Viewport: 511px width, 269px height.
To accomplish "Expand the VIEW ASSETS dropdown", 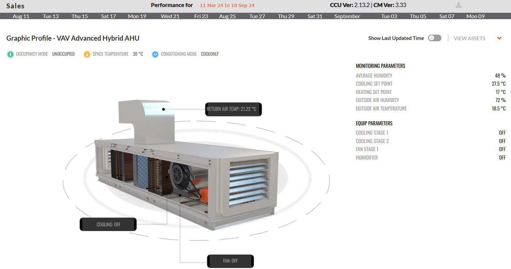I will [469, 38].
